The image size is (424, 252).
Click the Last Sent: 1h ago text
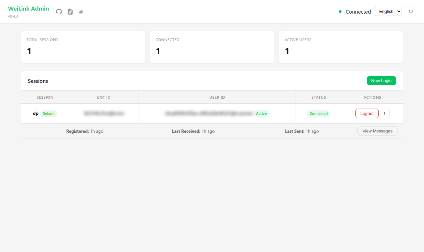click(x=302, y=131)
